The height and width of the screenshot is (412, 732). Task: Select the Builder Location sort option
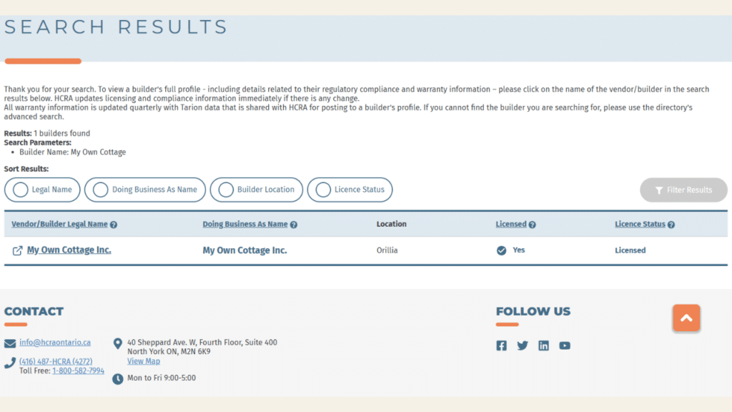point(257,190)
